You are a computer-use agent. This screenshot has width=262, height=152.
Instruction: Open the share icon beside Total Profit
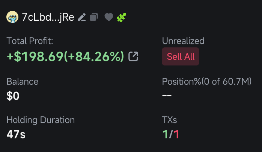coord(133,57)
